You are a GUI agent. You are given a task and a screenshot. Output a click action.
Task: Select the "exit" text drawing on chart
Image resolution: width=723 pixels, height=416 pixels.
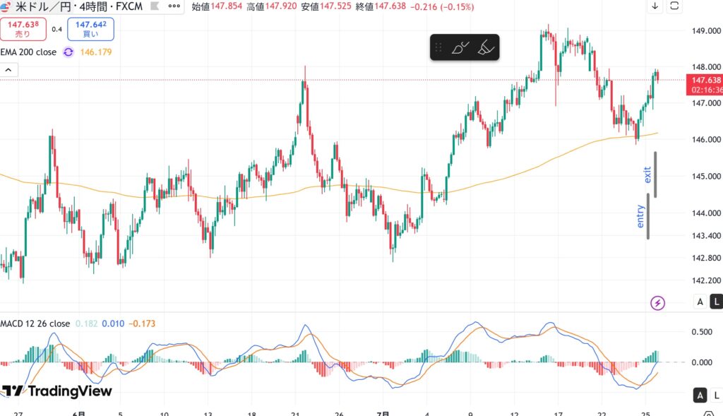click(647, 174)
